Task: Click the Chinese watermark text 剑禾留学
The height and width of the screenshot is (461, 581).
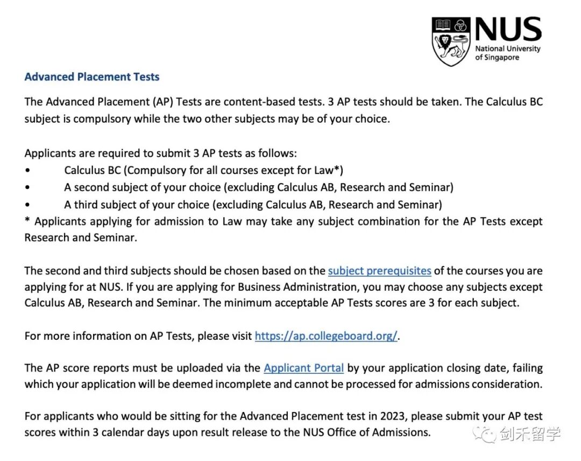Action: [x=530, y=434]
